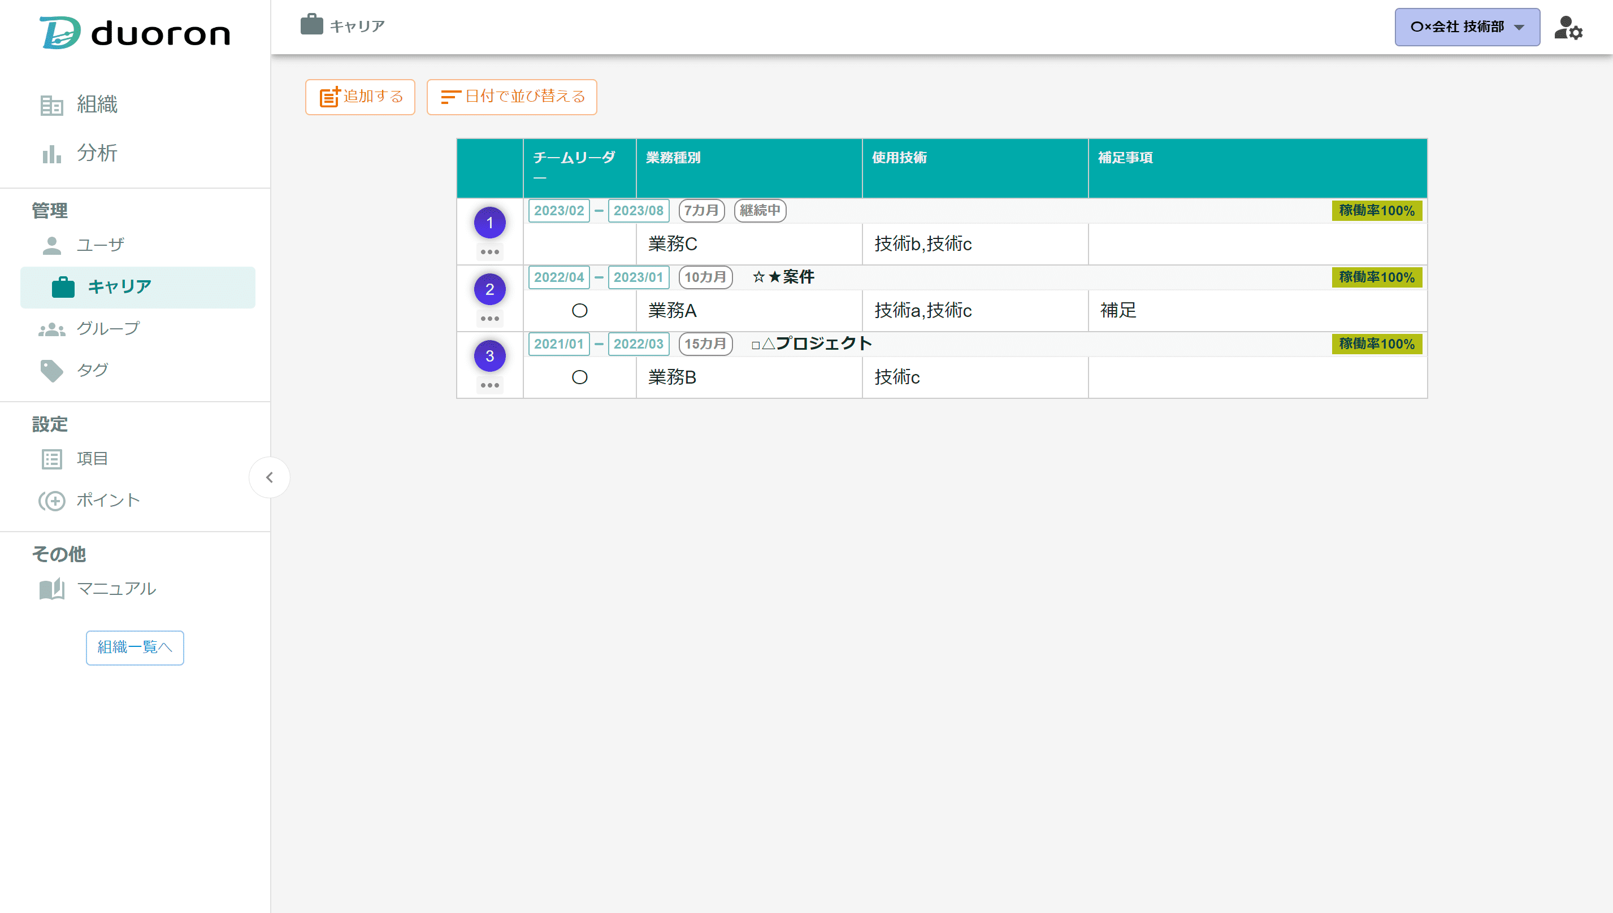Click the 業務B cell
Image resolution: width=1613 pixels, height=913 pixels.
(x=749, y=377)
